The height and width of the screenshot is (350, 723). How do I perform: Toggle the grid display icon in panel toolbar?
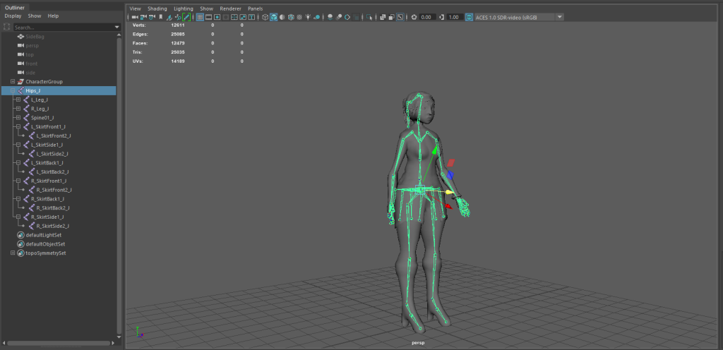click(x=200, y=17)
